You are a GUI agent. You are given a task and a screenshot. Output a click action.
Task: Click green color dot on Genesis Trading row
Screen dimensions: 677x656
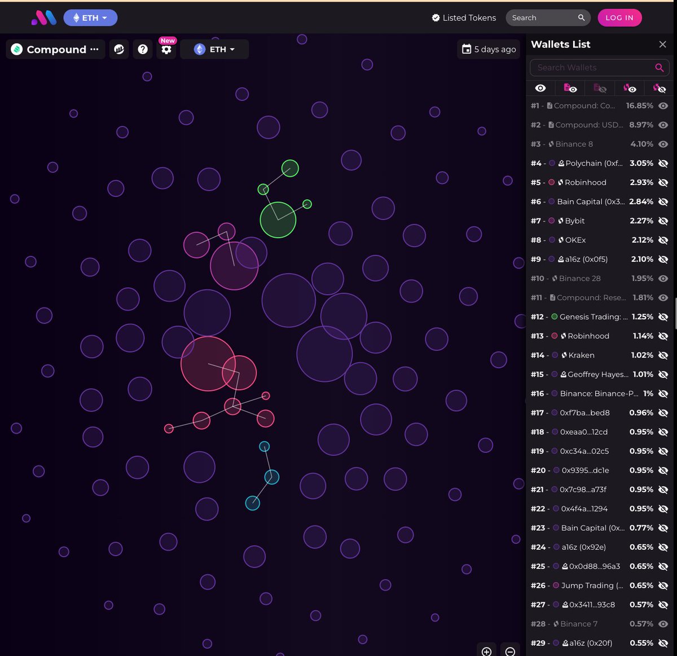point(554,316)
